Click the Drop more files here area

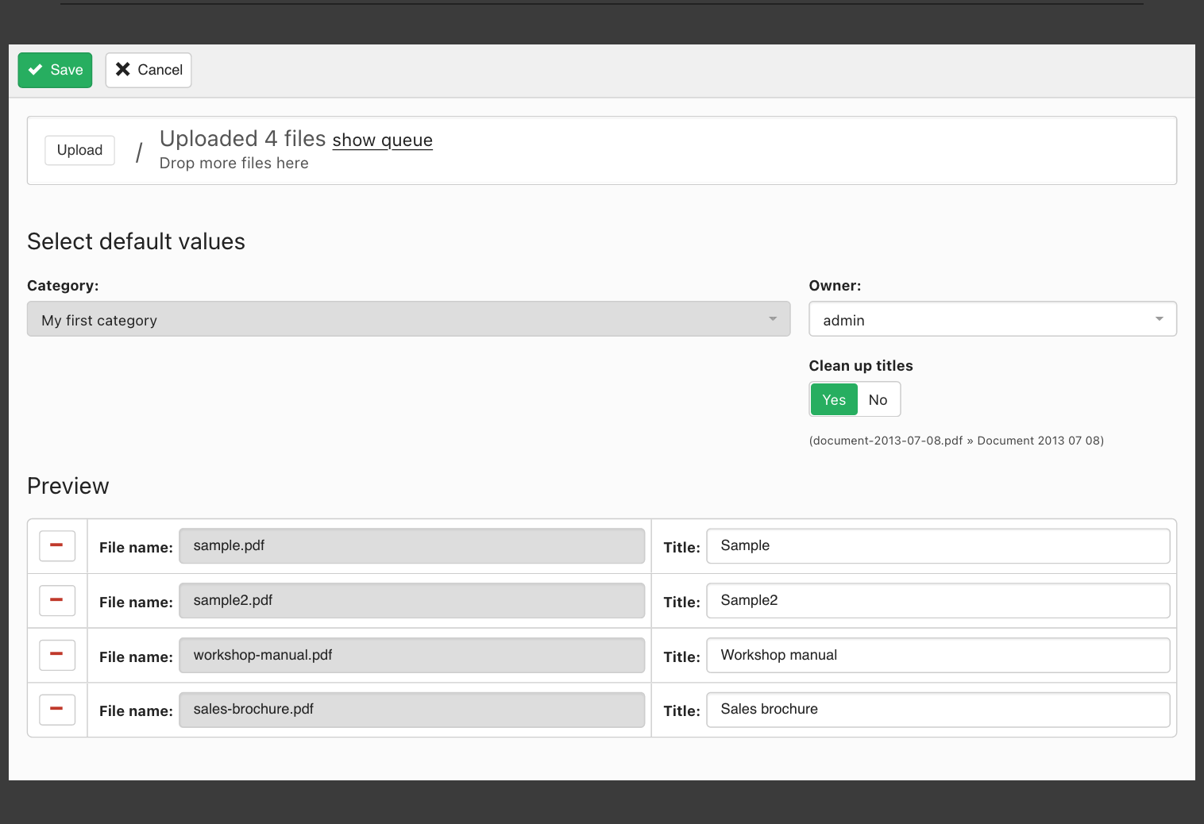[x=234, y=164]
